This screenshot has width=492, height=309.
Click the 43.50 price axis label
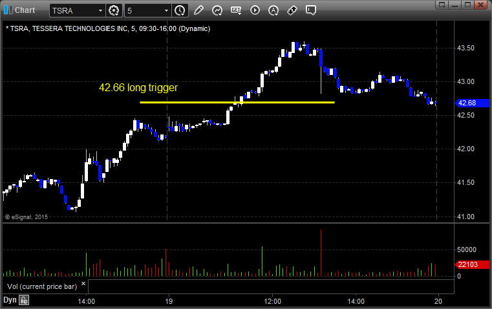click(465, 48)
